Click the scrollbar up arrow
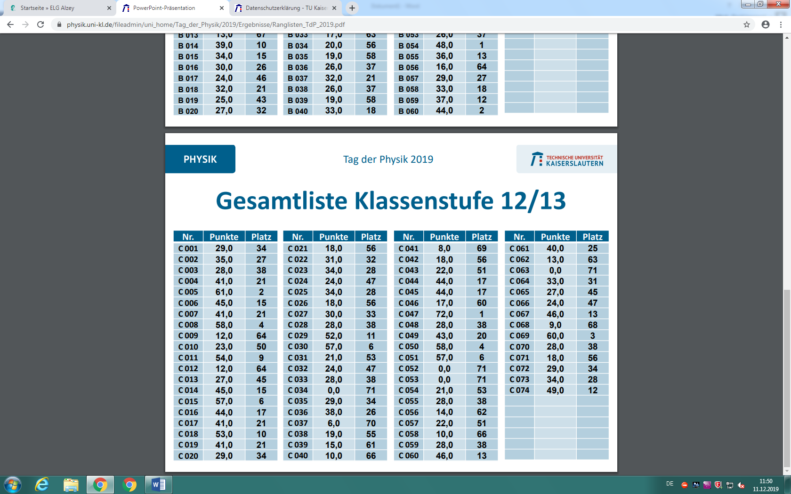Screen dimensions: 791x494 (x=786, y=38)
